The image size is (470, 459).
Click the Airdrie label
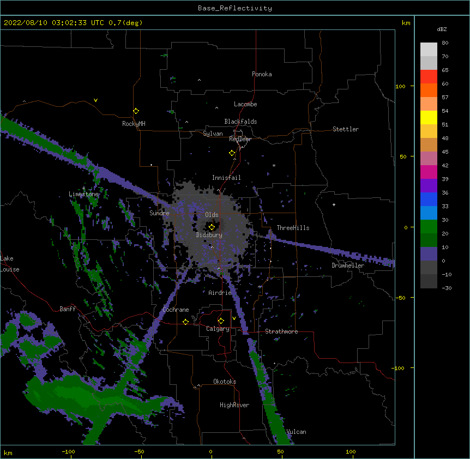(220, 293)
